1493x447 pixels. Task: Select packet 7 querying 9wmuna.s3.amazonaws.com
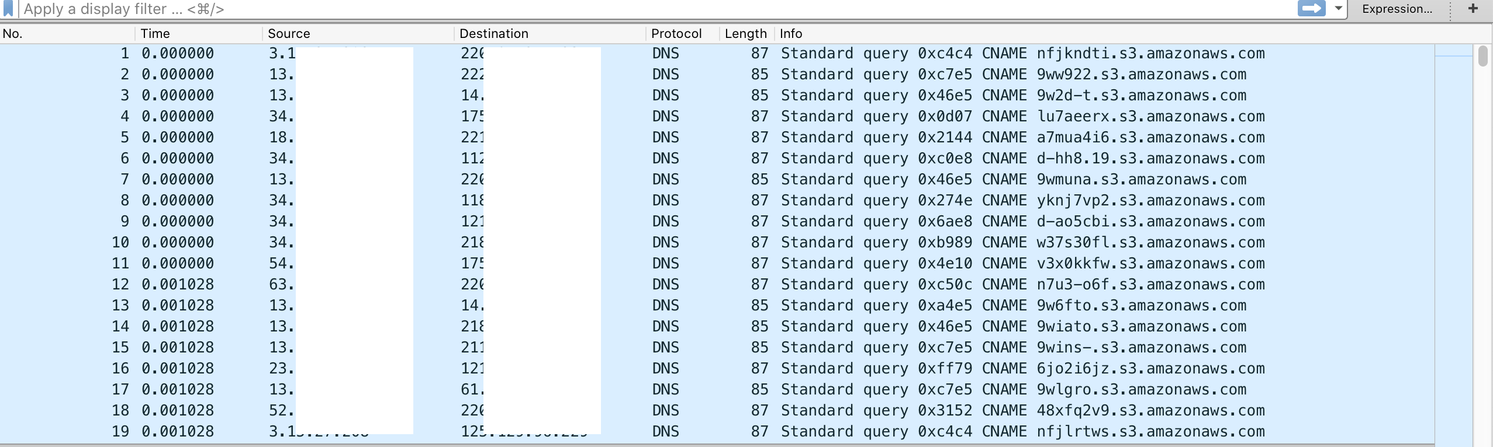[717, 179]
